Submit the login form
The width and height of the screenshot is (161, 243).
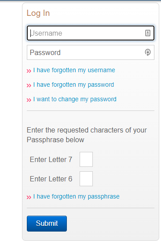click(x=47, y=224)
